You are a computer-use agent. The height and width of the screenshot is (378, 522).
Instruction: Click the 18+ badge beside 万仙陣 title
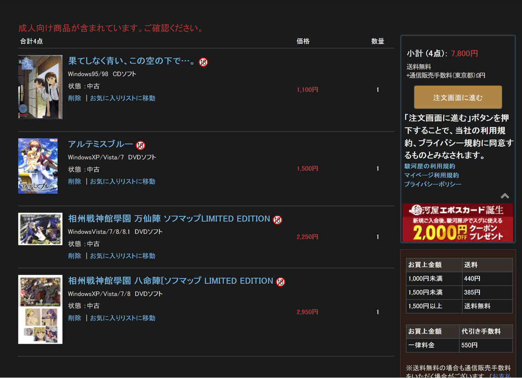[x=278, y=220]
